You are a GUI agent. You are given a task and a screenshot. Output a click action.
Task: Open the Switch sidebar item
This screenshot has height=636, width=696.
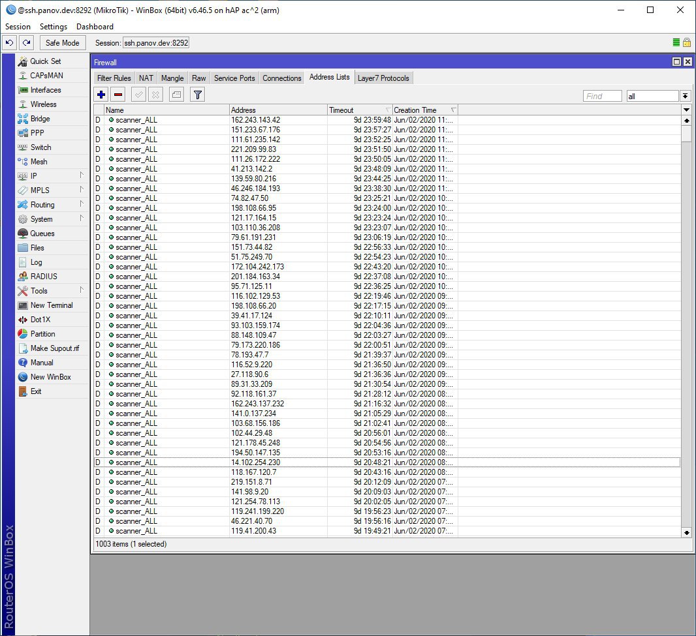pyautogui.click(x=52, y=147)
